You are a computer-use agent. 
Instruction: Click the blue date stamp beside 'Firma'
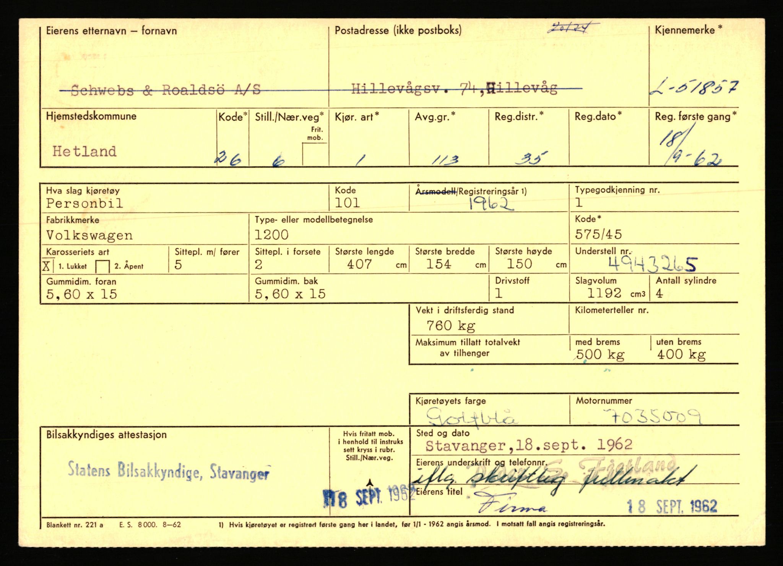pyautogui.click(x=672, y=506)
